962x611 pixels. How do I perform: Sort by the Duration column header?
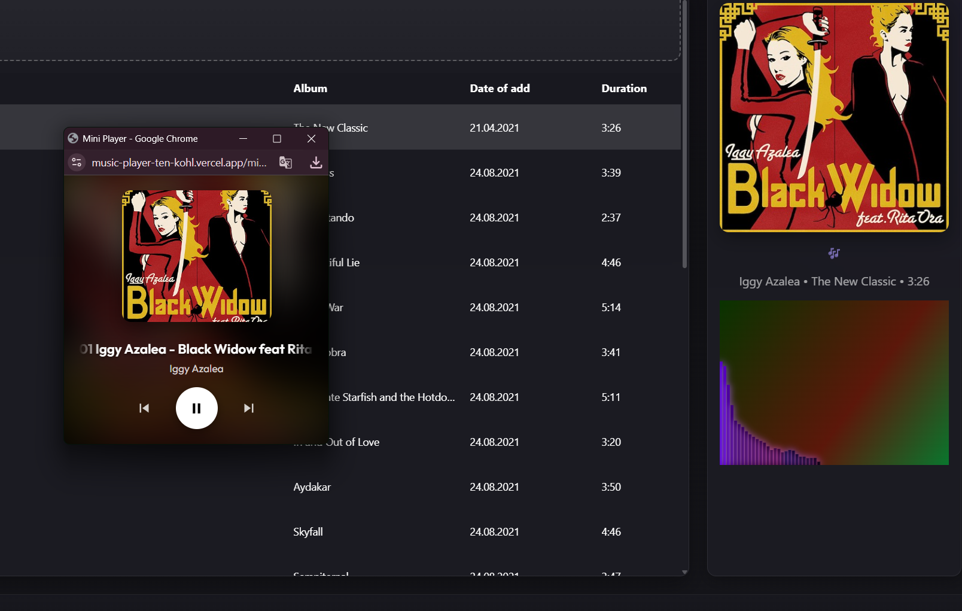click(x=624, y=89)
